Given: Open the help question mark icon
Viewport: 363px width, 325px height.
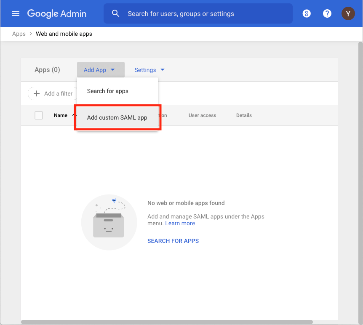Looking at the screenshot, I should coord(327,13).
